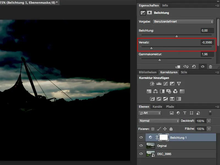Open the Vorgabe preset dropdown
220x165 pixels.
point(183,22)
